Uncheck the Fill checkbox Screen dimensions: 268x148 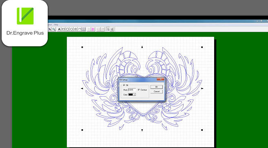coord(124,85)
